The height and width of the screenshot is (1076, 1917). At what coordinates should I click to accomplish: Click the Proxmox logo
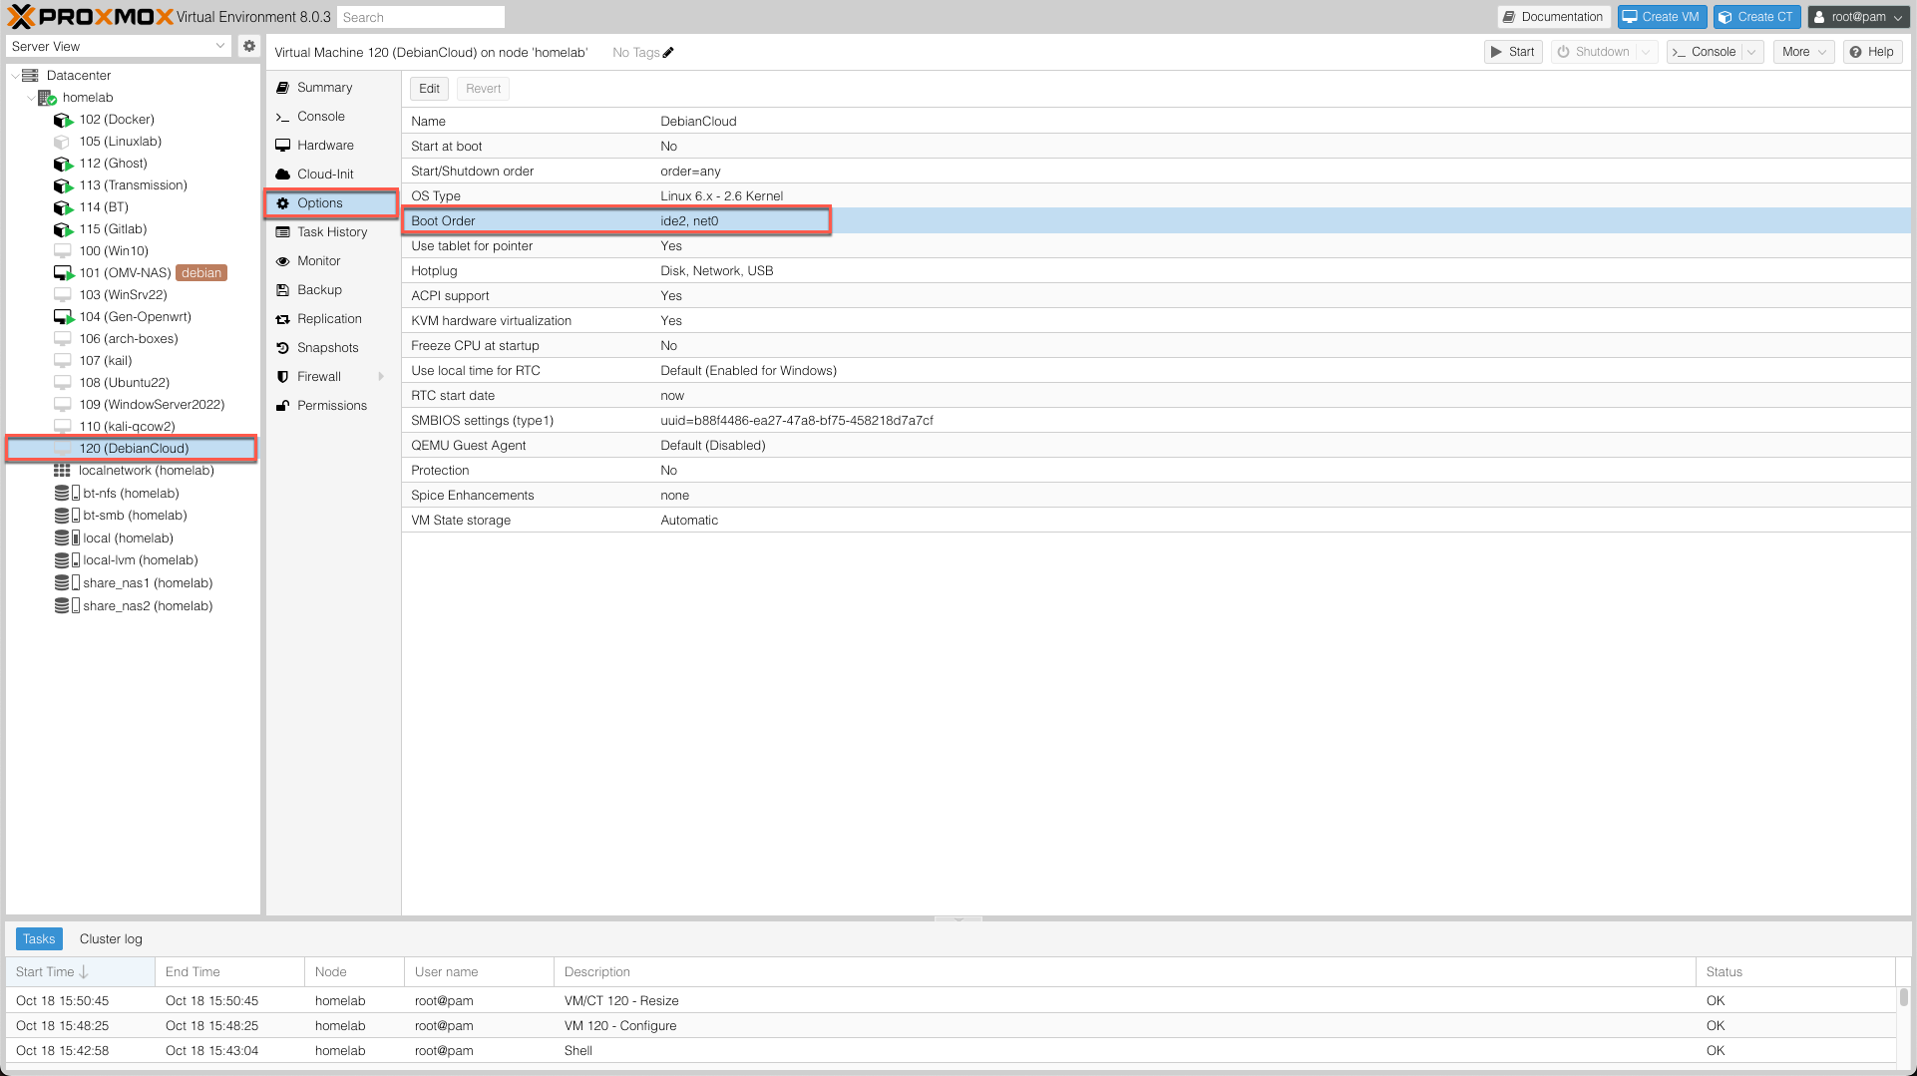(91, 16)
